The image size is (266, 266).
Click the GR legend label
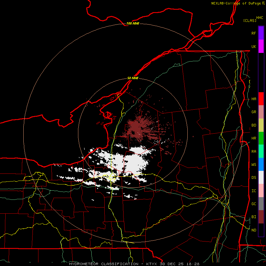tap(254, 112)
